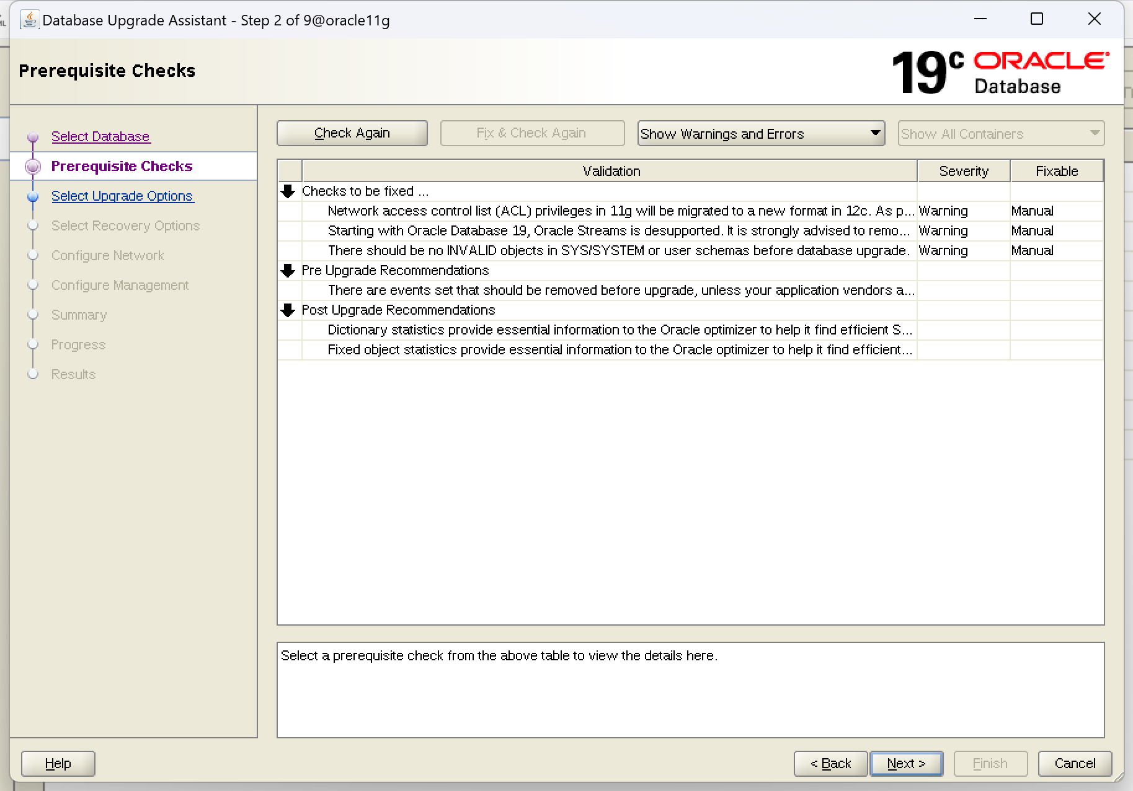Open the 'Show Warnings and Errors' filter dropdown
Image resolution: width=1133 pixels, height=791 pixels.
[761, 133]
